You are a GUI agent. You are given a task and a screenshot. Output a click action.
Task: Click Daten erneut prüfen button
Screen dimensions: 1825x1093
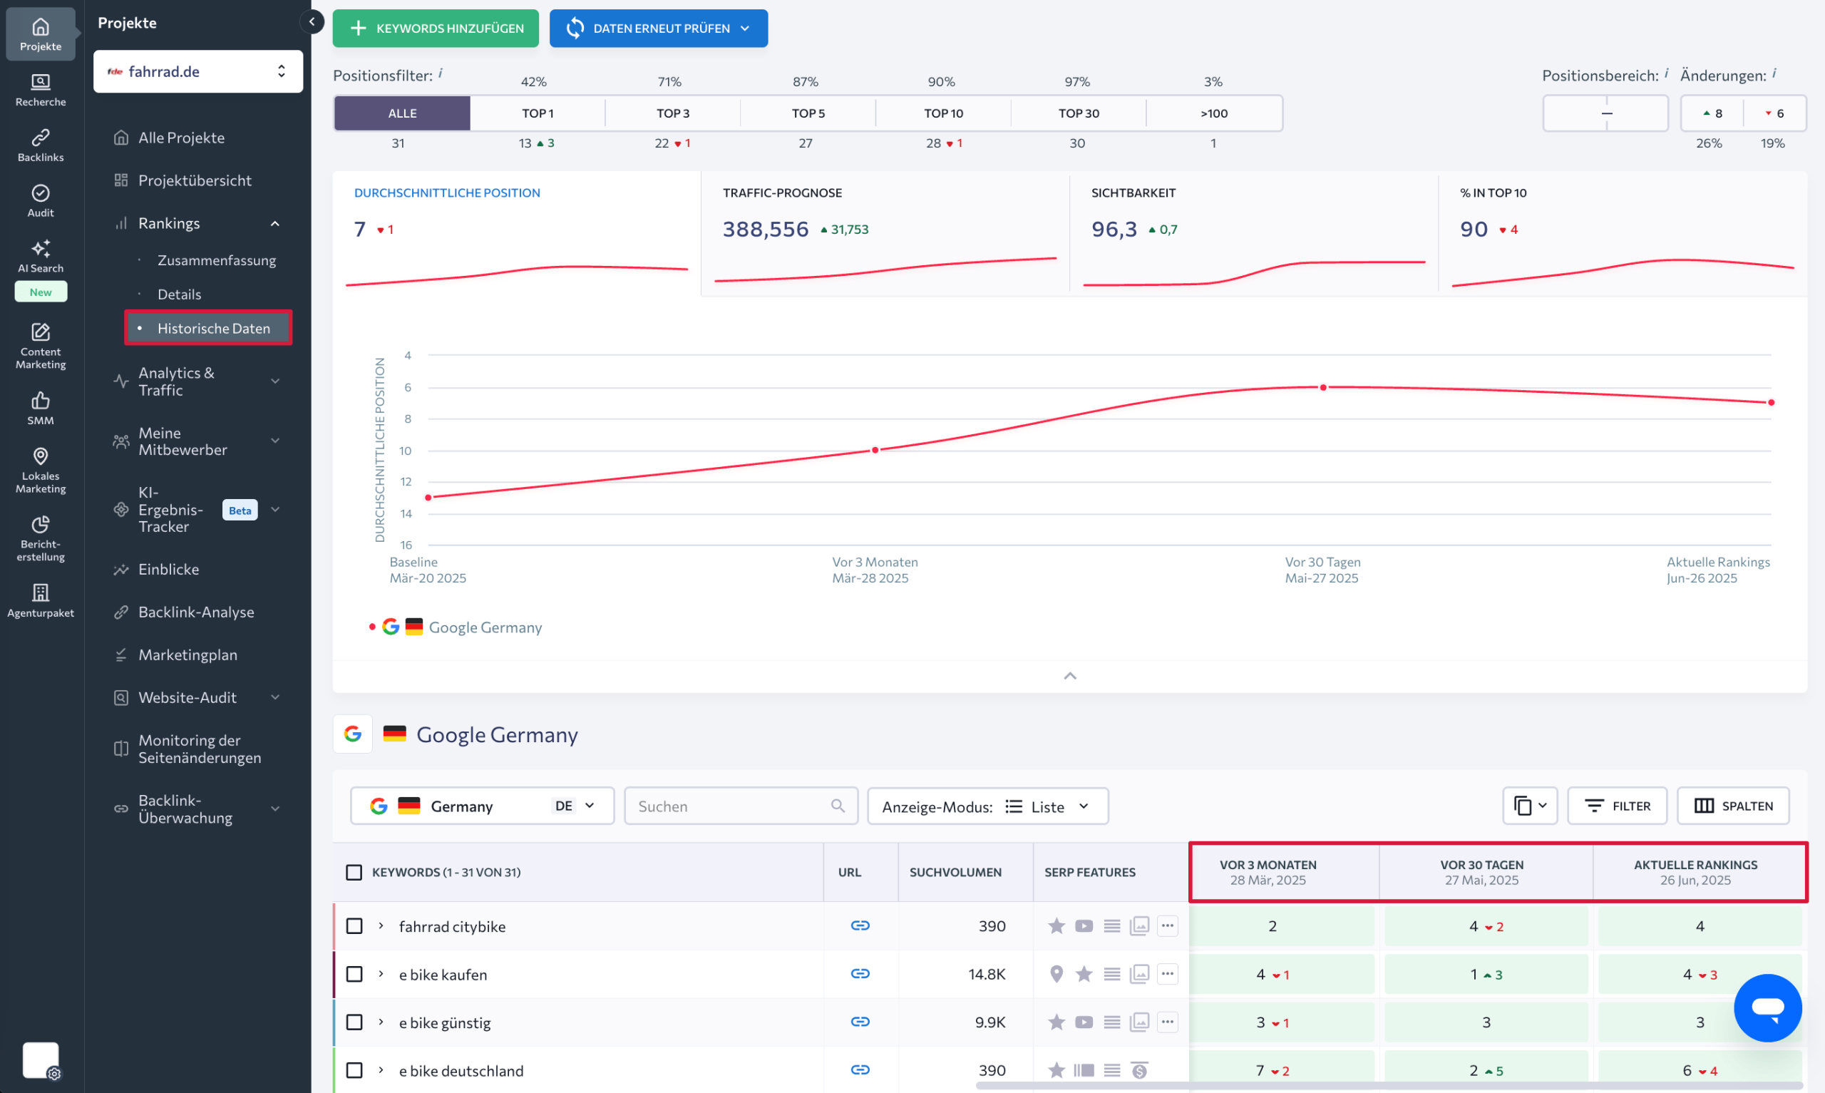[658, 28]
